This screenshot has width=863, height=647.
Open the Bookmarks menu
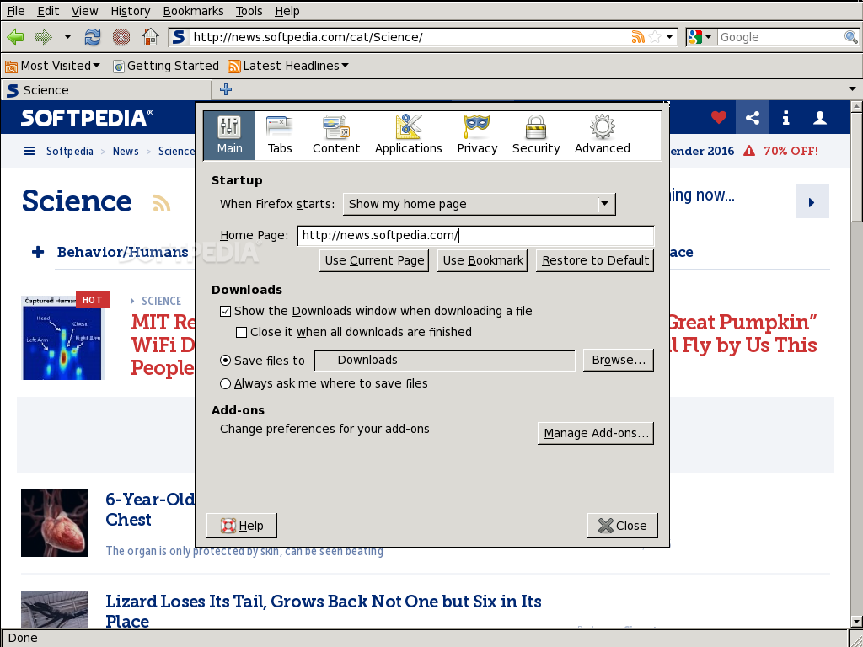click(193, 11)
